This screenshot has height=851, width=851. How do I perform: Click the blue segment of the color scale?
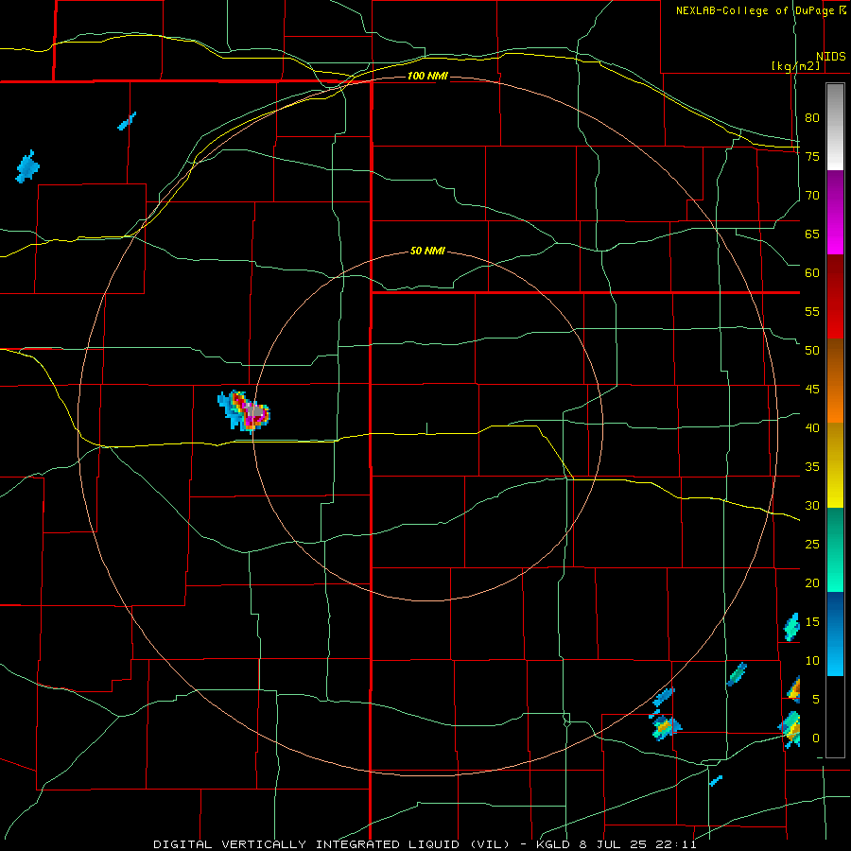[835, 634]
